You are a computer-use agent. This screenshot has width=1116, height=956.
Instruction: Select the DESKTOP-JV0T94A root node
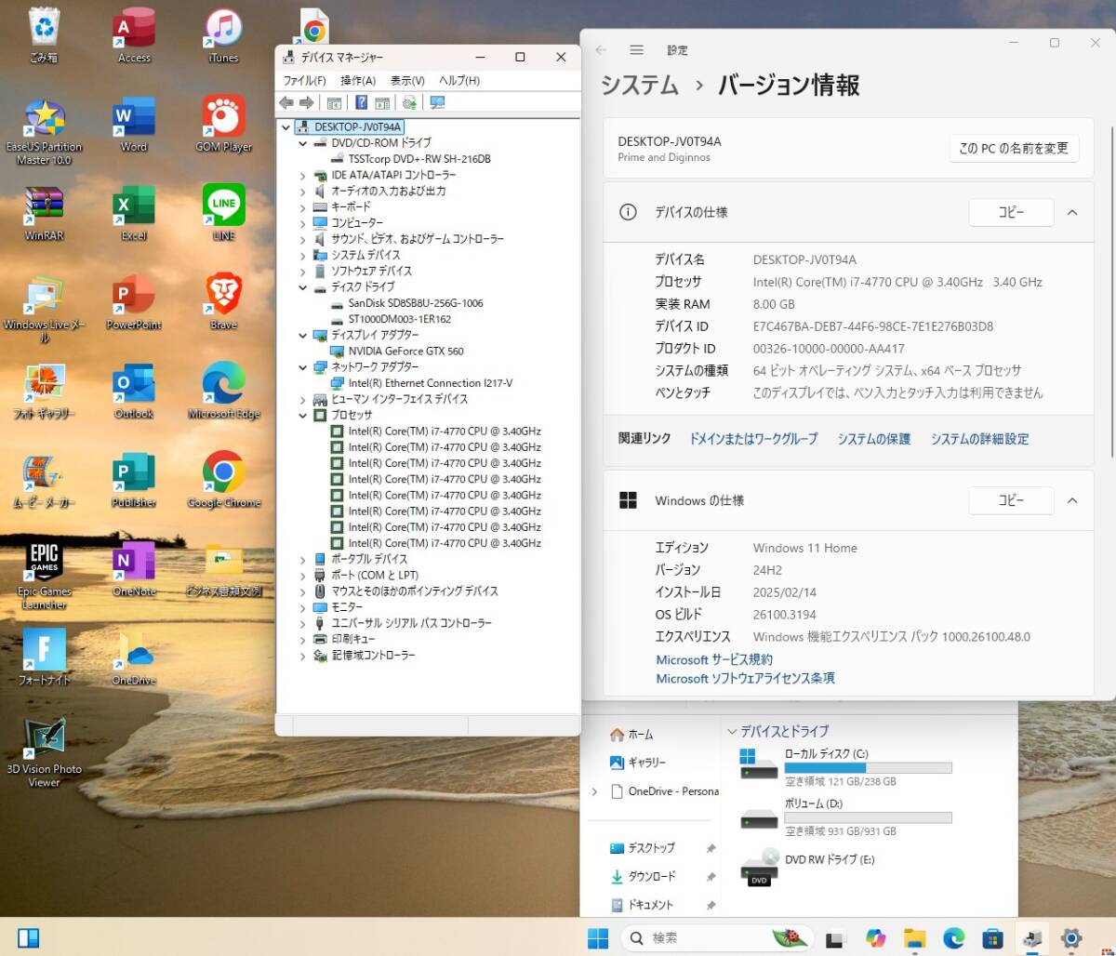pos(357,126)
